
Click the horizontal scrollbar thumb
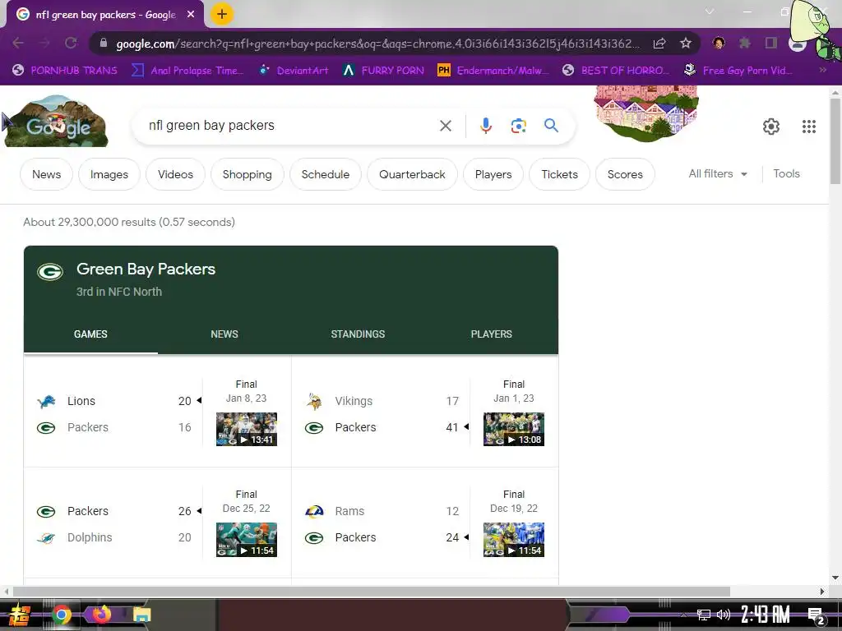click(x=372, y=592)
